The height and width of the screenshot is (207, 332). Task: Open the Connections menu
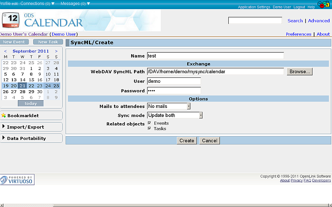pyautogui.click(x=38, y=3)
